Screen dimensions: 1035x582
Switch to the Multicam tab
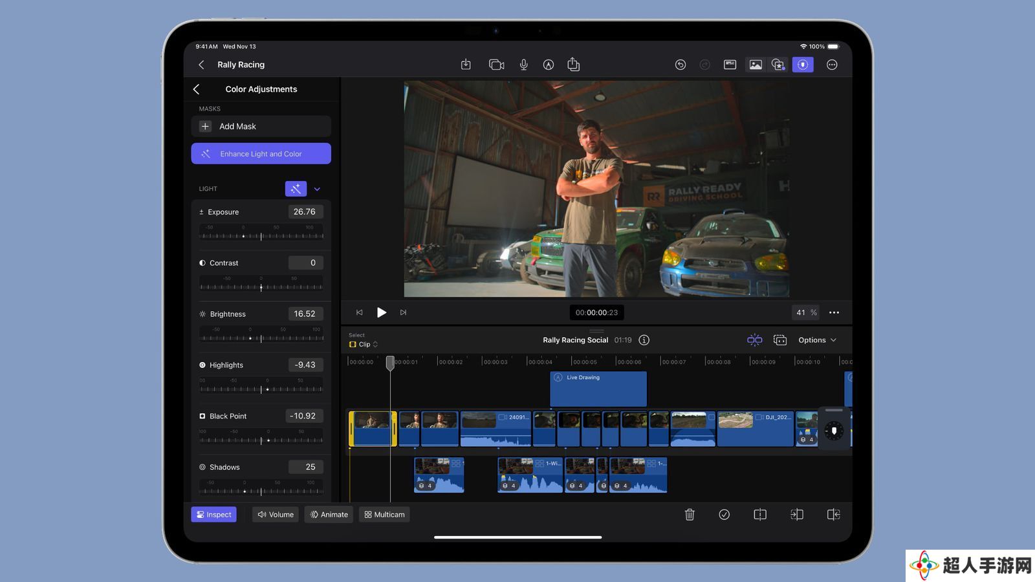(384, 515)
